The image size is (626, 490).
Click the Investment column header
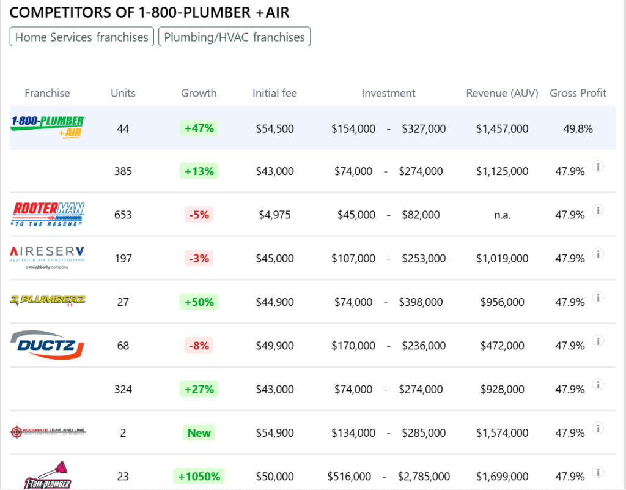click(x=388, y=93)
